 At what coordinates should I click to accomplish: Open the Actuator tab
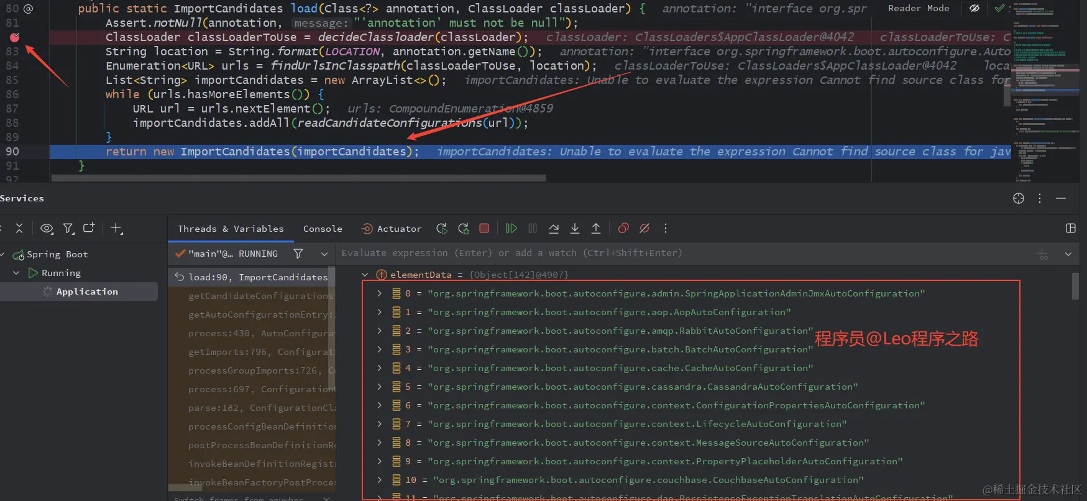click(392, 229)
